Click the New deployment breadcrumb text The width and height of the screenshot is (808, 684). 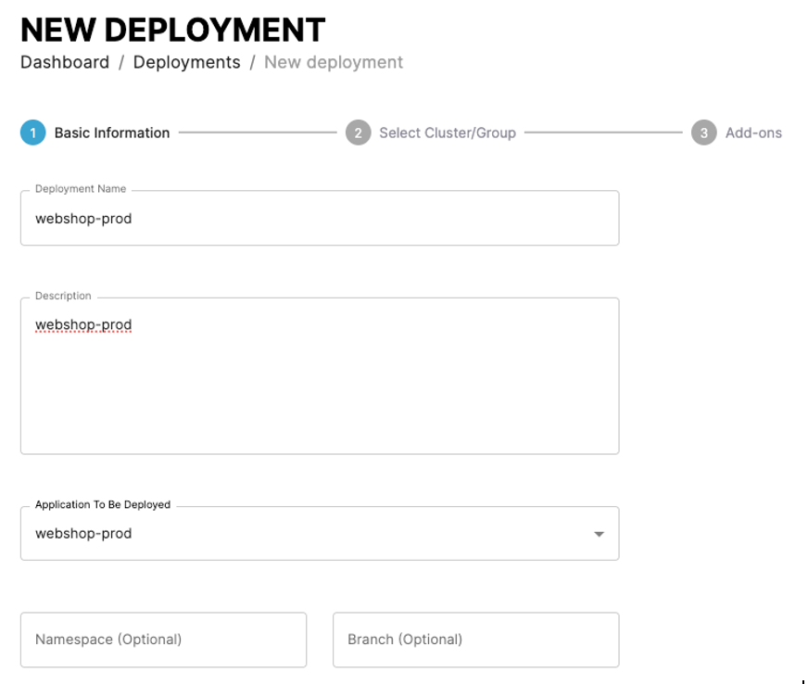(x=334, y=62)
